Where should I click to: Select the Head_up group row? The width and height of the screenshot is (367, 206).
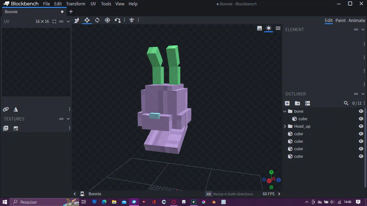[324, 126]
